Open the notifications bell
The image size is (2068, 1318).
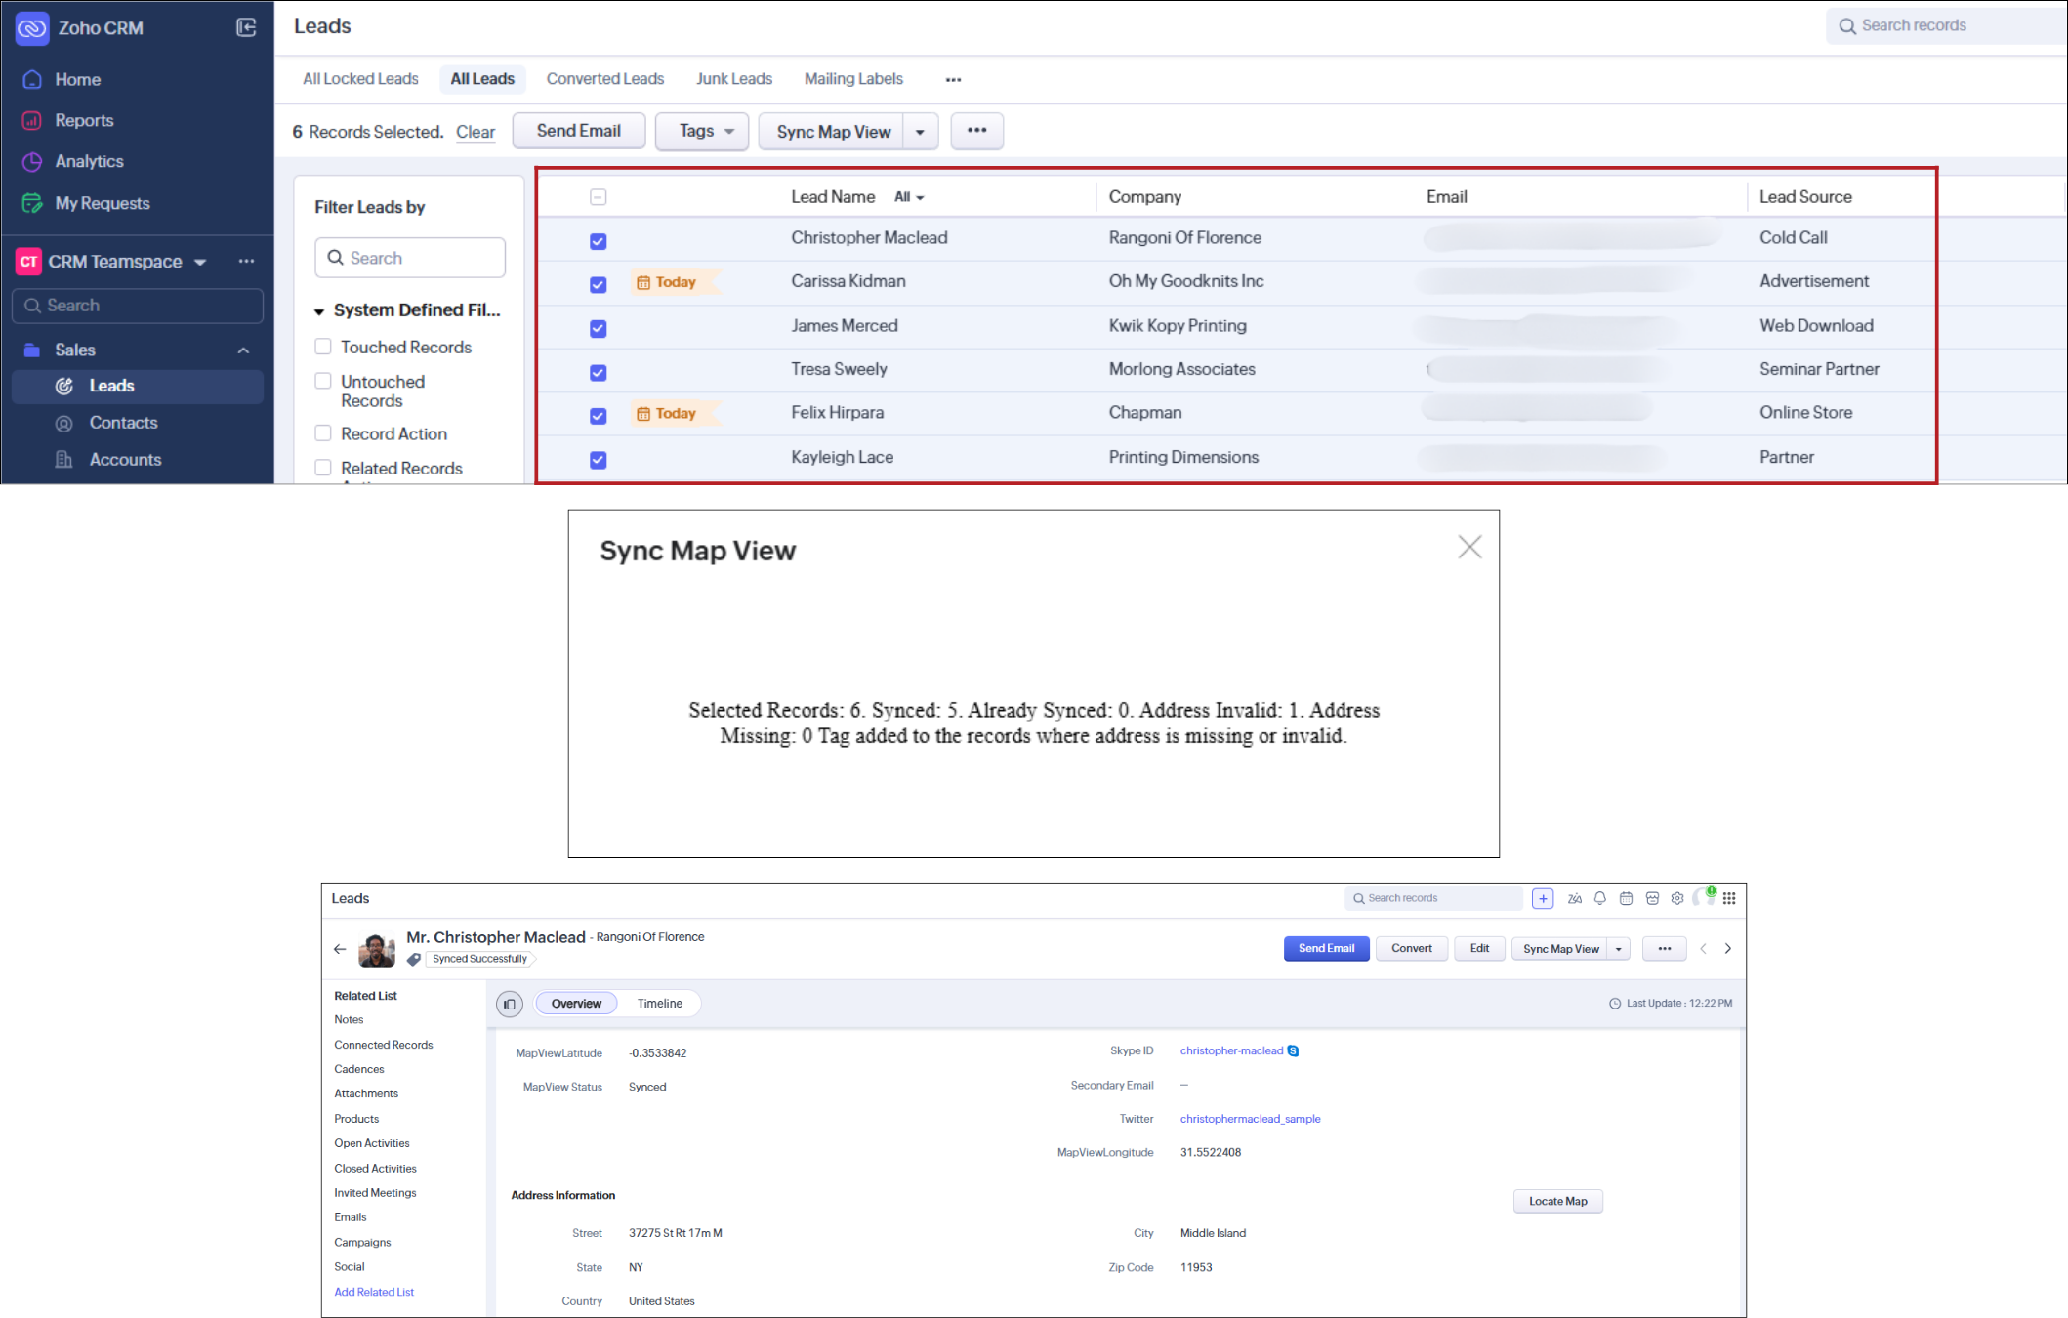1599,898
